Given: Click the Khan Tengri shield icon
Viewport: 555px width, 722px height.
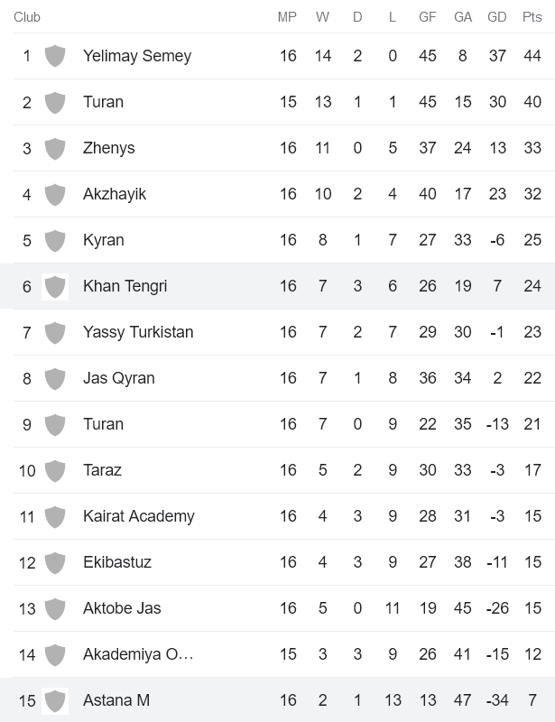Looking at the screenshot, I should coord(55,286).
